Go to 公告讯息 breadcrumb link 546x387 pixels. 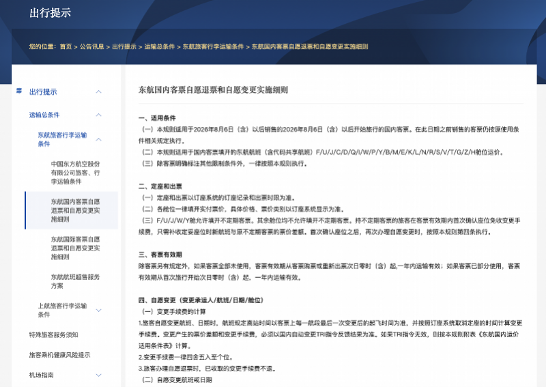(91, 46)
